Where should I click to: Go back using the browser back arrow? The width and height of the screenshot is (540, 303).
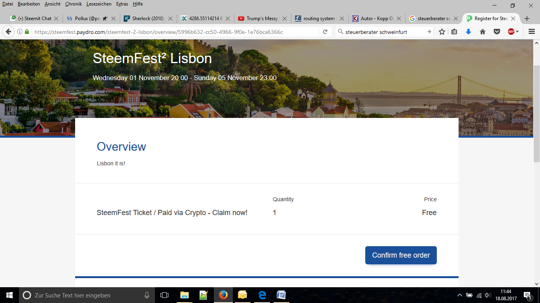[8, 32]
